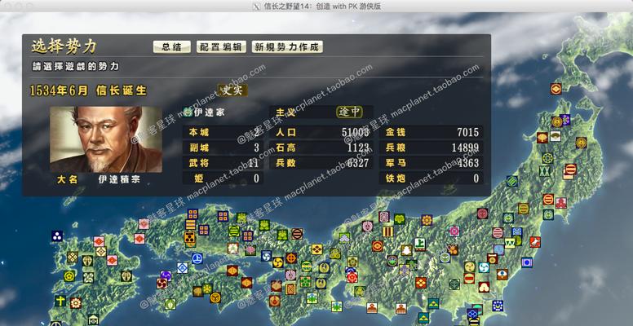Choose the blue circular 上 crest in the inland sea
The image size is (633, 326).
click(197, 258)
